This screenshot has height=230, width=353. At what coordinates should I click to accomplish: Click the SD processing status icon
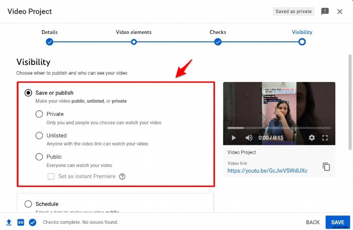pyautogui.click(x=21, y=223)
